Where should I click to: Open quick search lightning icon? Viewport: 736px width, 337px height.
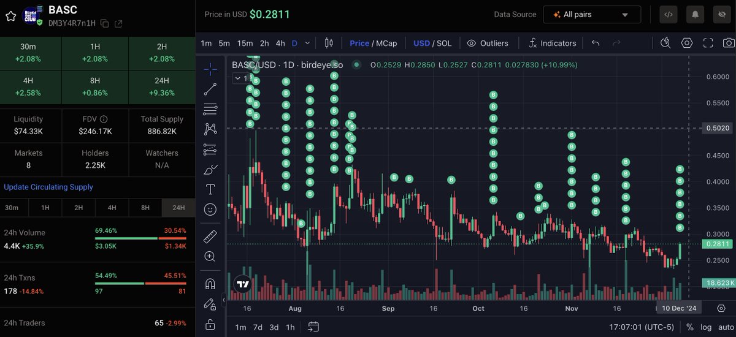[x=666, y=43]
